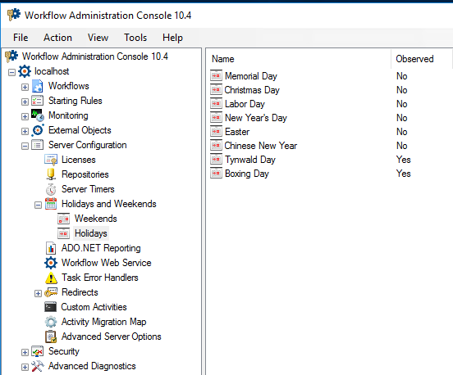Select the Custom Activities console icon
The width and height of the screenshot is (453, 375).
(51, 307)
